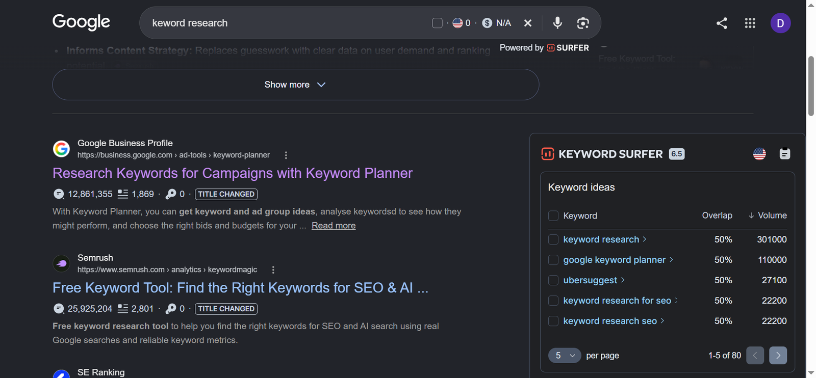Clear the search box with X
The height and width of the screenshot is (378, 816).
click(x=528, y=23)
